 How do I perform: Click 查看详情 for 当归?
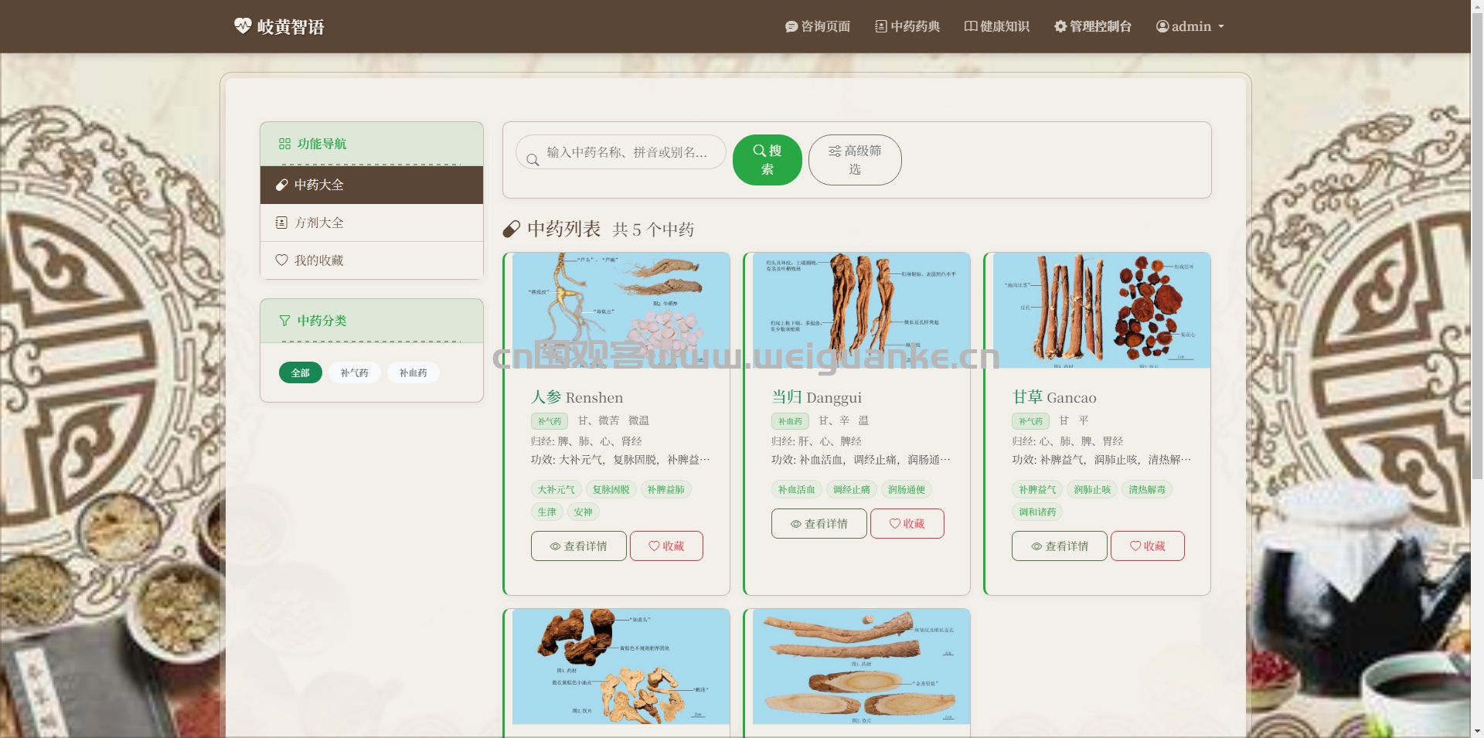pos(819,523)
